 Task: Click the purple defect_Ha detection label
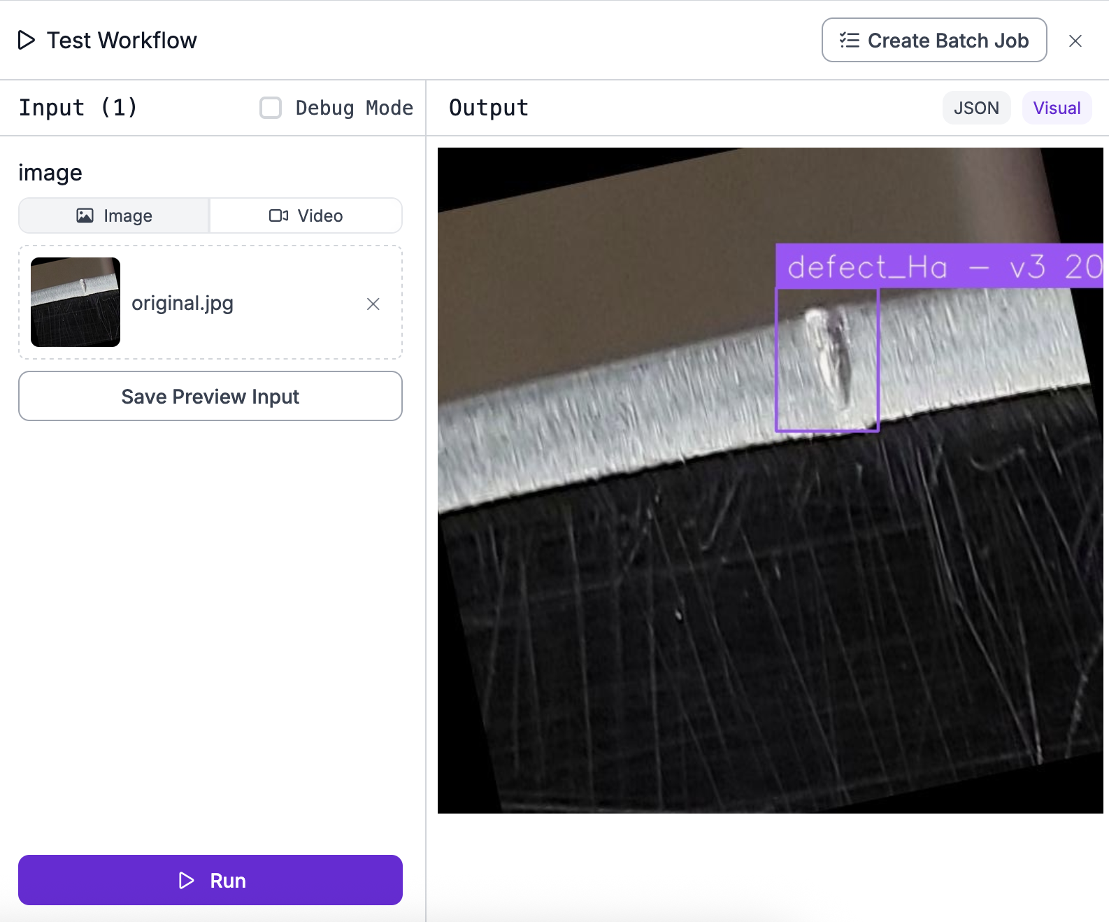[937, 267]
